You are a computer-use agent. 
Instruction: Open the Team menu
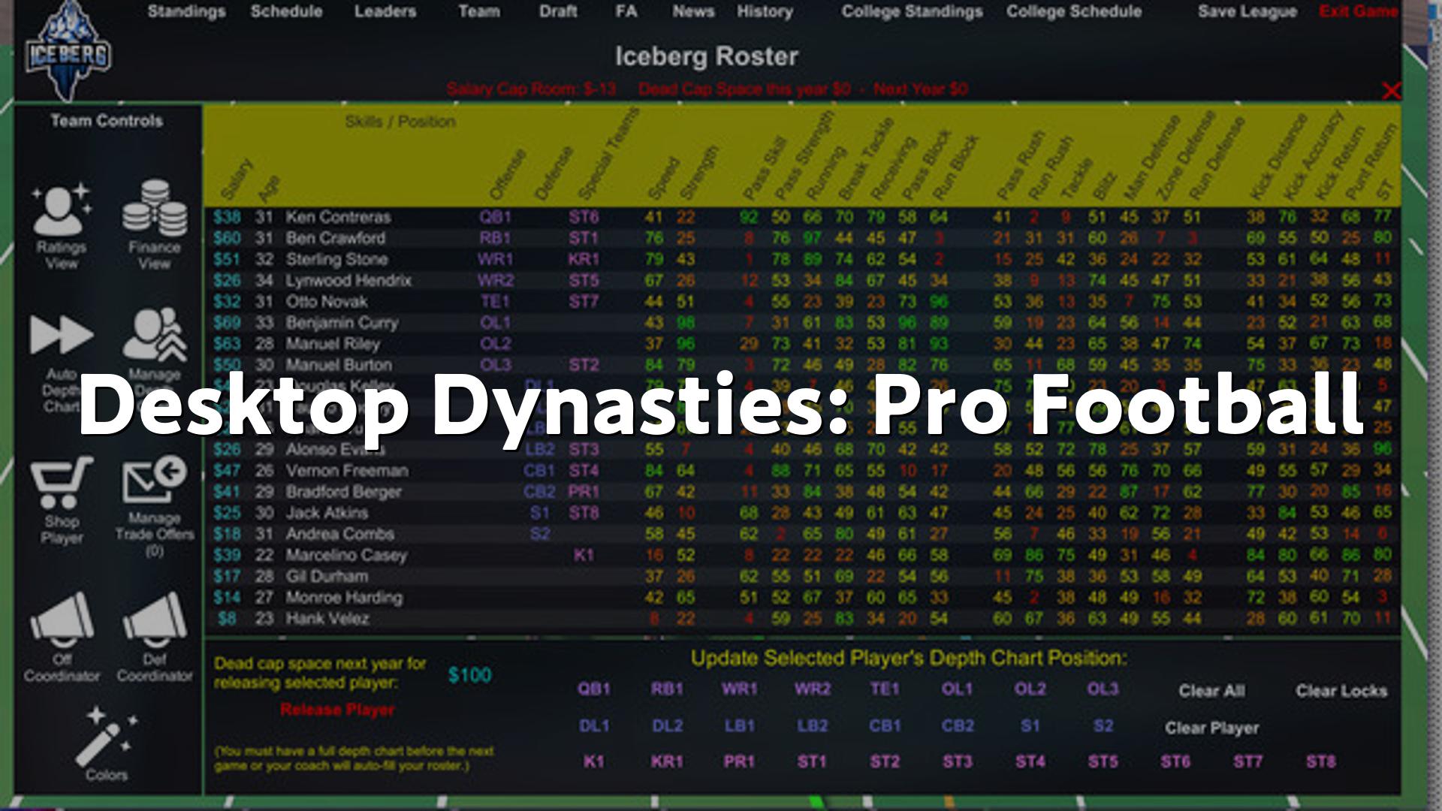(x=479, y=11)
